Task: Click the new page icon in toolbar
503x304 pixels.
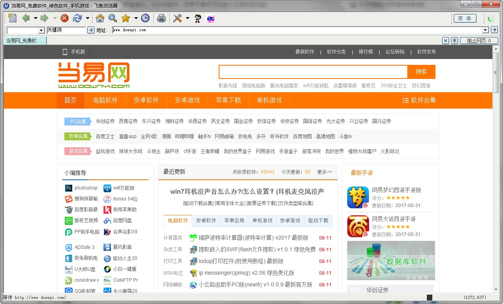Action: pyautogui.click(x=12, y=18)
